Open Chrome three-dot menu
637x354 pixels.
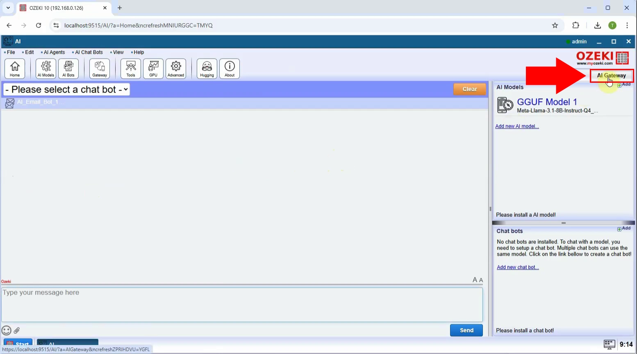coord(627,25)
